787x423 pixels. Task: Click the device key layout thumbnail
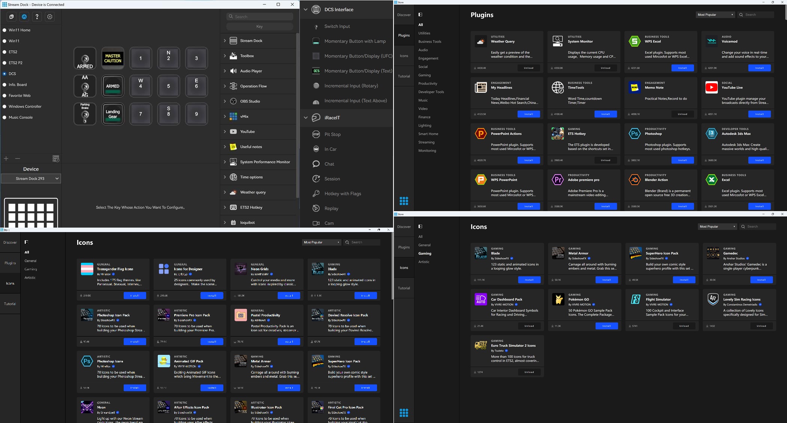[31, 213]
